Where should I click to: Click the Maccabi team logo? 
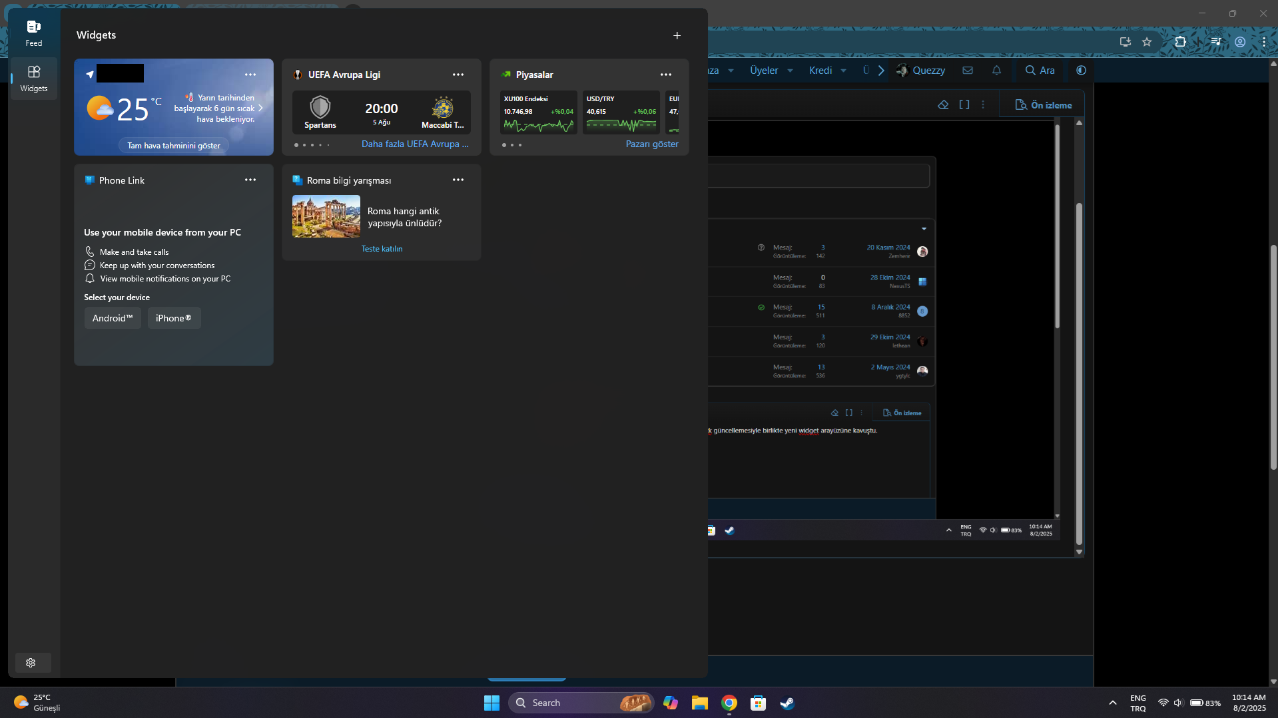[443, 107]
